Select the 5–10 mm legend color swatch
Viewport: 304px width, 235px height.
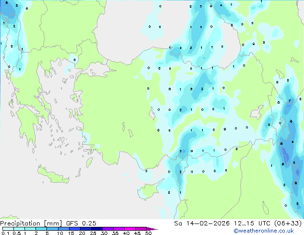[x=52, y=229]
